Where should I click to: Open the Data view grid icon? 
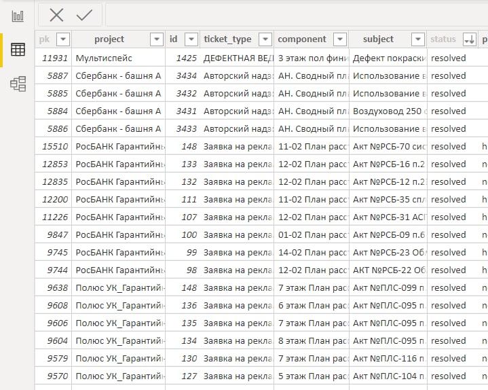pyautogui.click(x=18, y=50)
